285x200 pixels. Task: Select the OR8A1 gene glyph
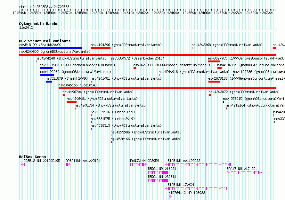tap(68, 164)
